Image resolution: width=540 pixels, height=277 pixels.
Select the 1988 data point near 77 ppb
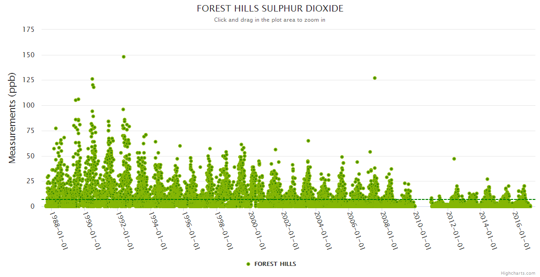[x=56, y=128]
